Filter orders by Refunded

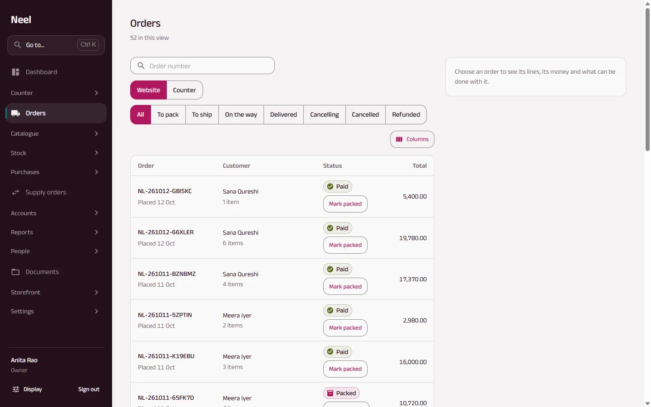point(406,114)
